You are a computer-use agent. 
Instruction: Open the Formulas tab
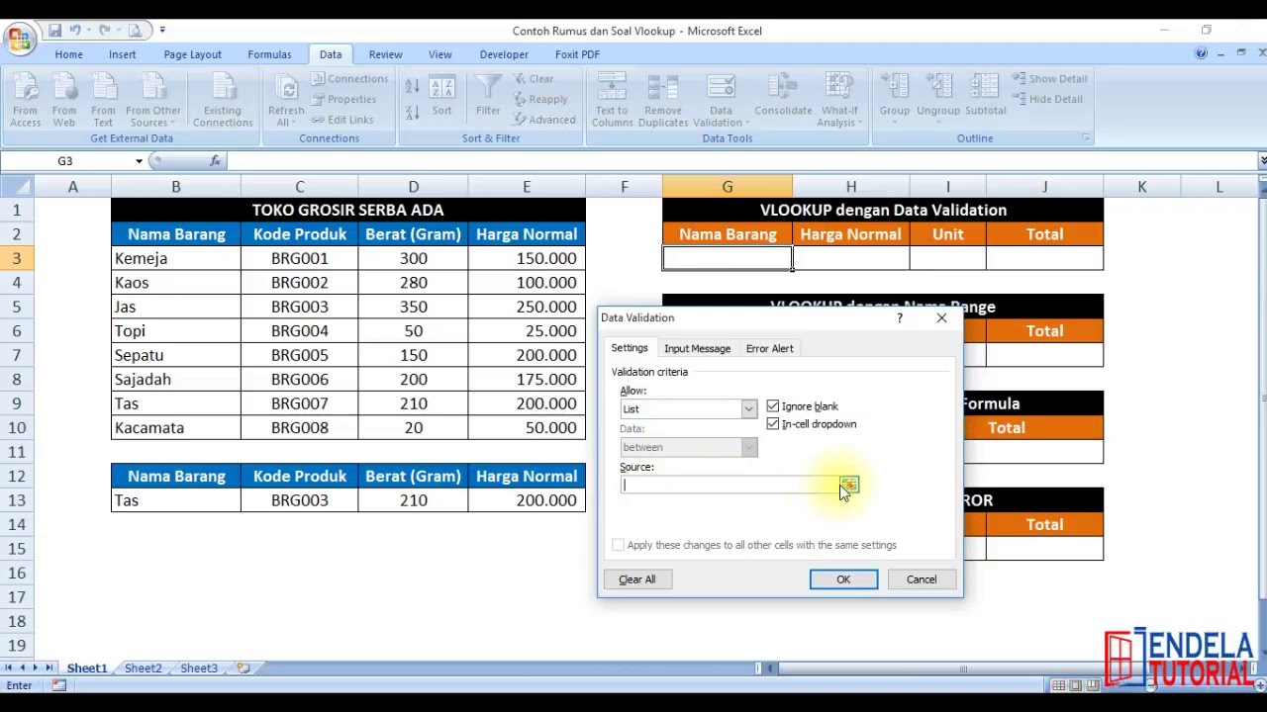[x=269, y=54]
